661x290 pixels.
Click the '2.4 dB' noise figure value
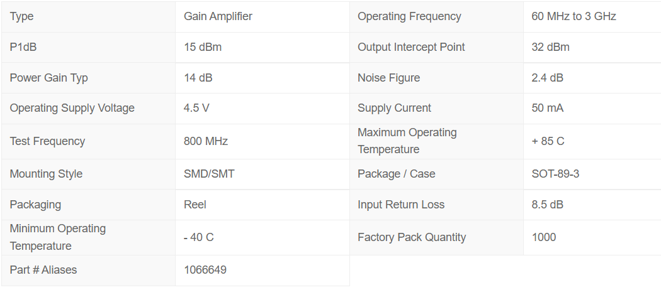(x=547, y=78)
